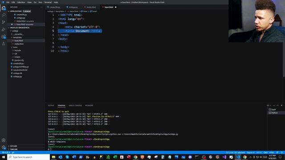Add a new terminal with plus icon

pyautogui.click(x=268, y=105)
